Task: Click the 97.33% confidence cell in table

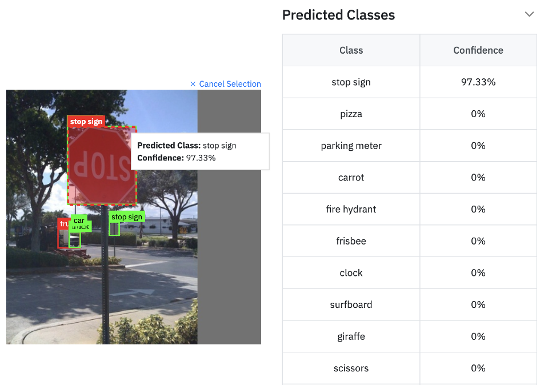Action: tap(478, 82)
